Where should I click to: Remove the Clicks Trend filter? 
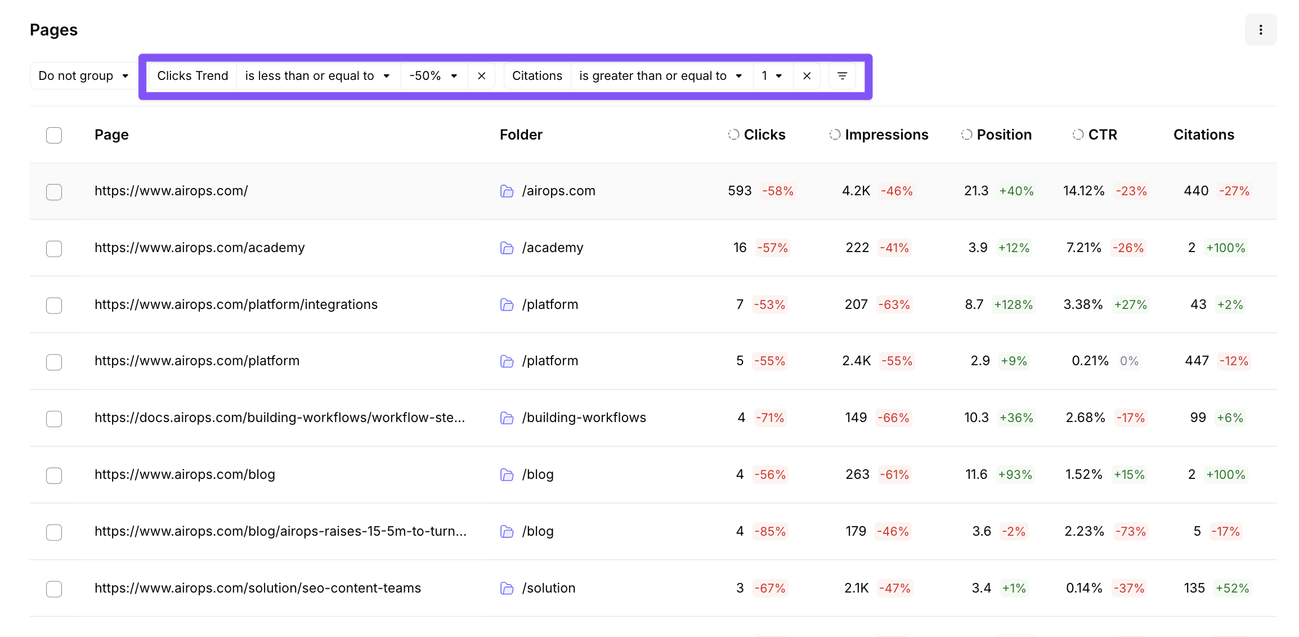[481, 76]
